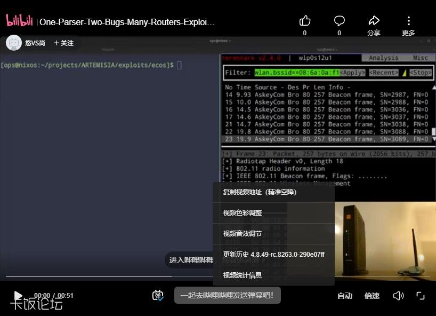Screen dimensions: 436x316
Task: Click uploader name 悠VS尚
Action: click(x=35, y=43)
